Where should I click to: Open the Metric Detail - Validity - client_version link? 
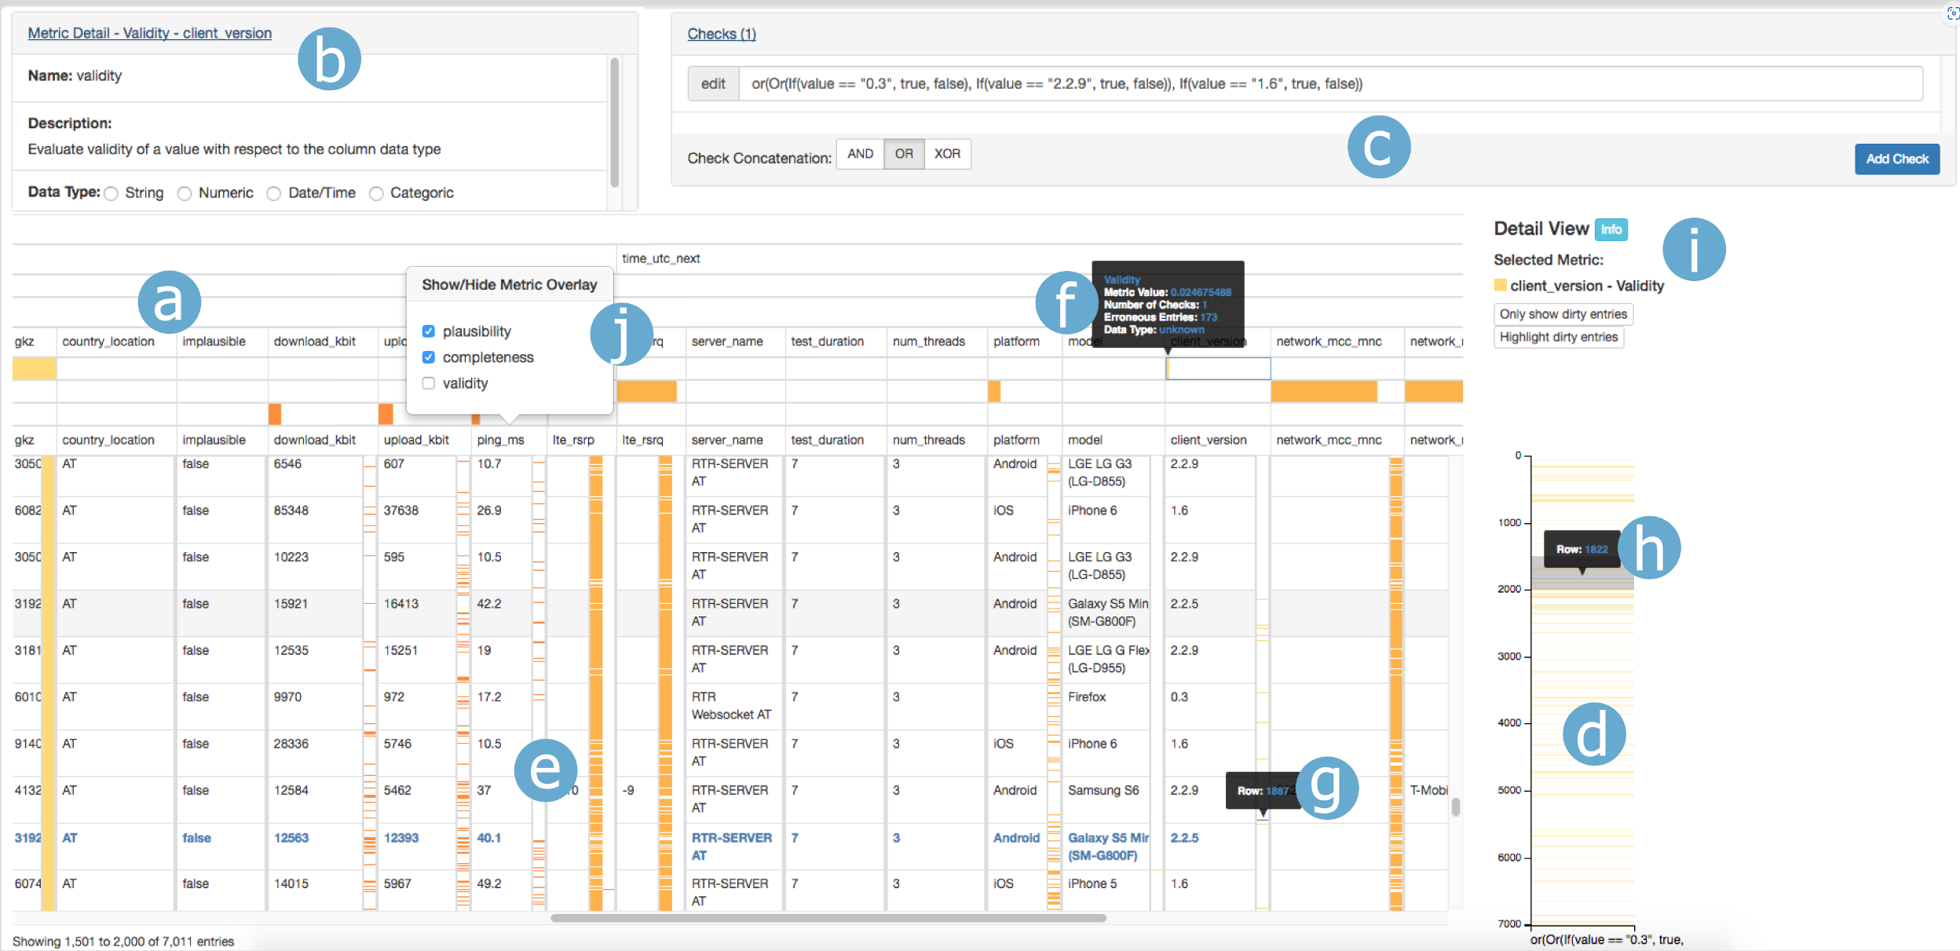click(x=149, y=33)
